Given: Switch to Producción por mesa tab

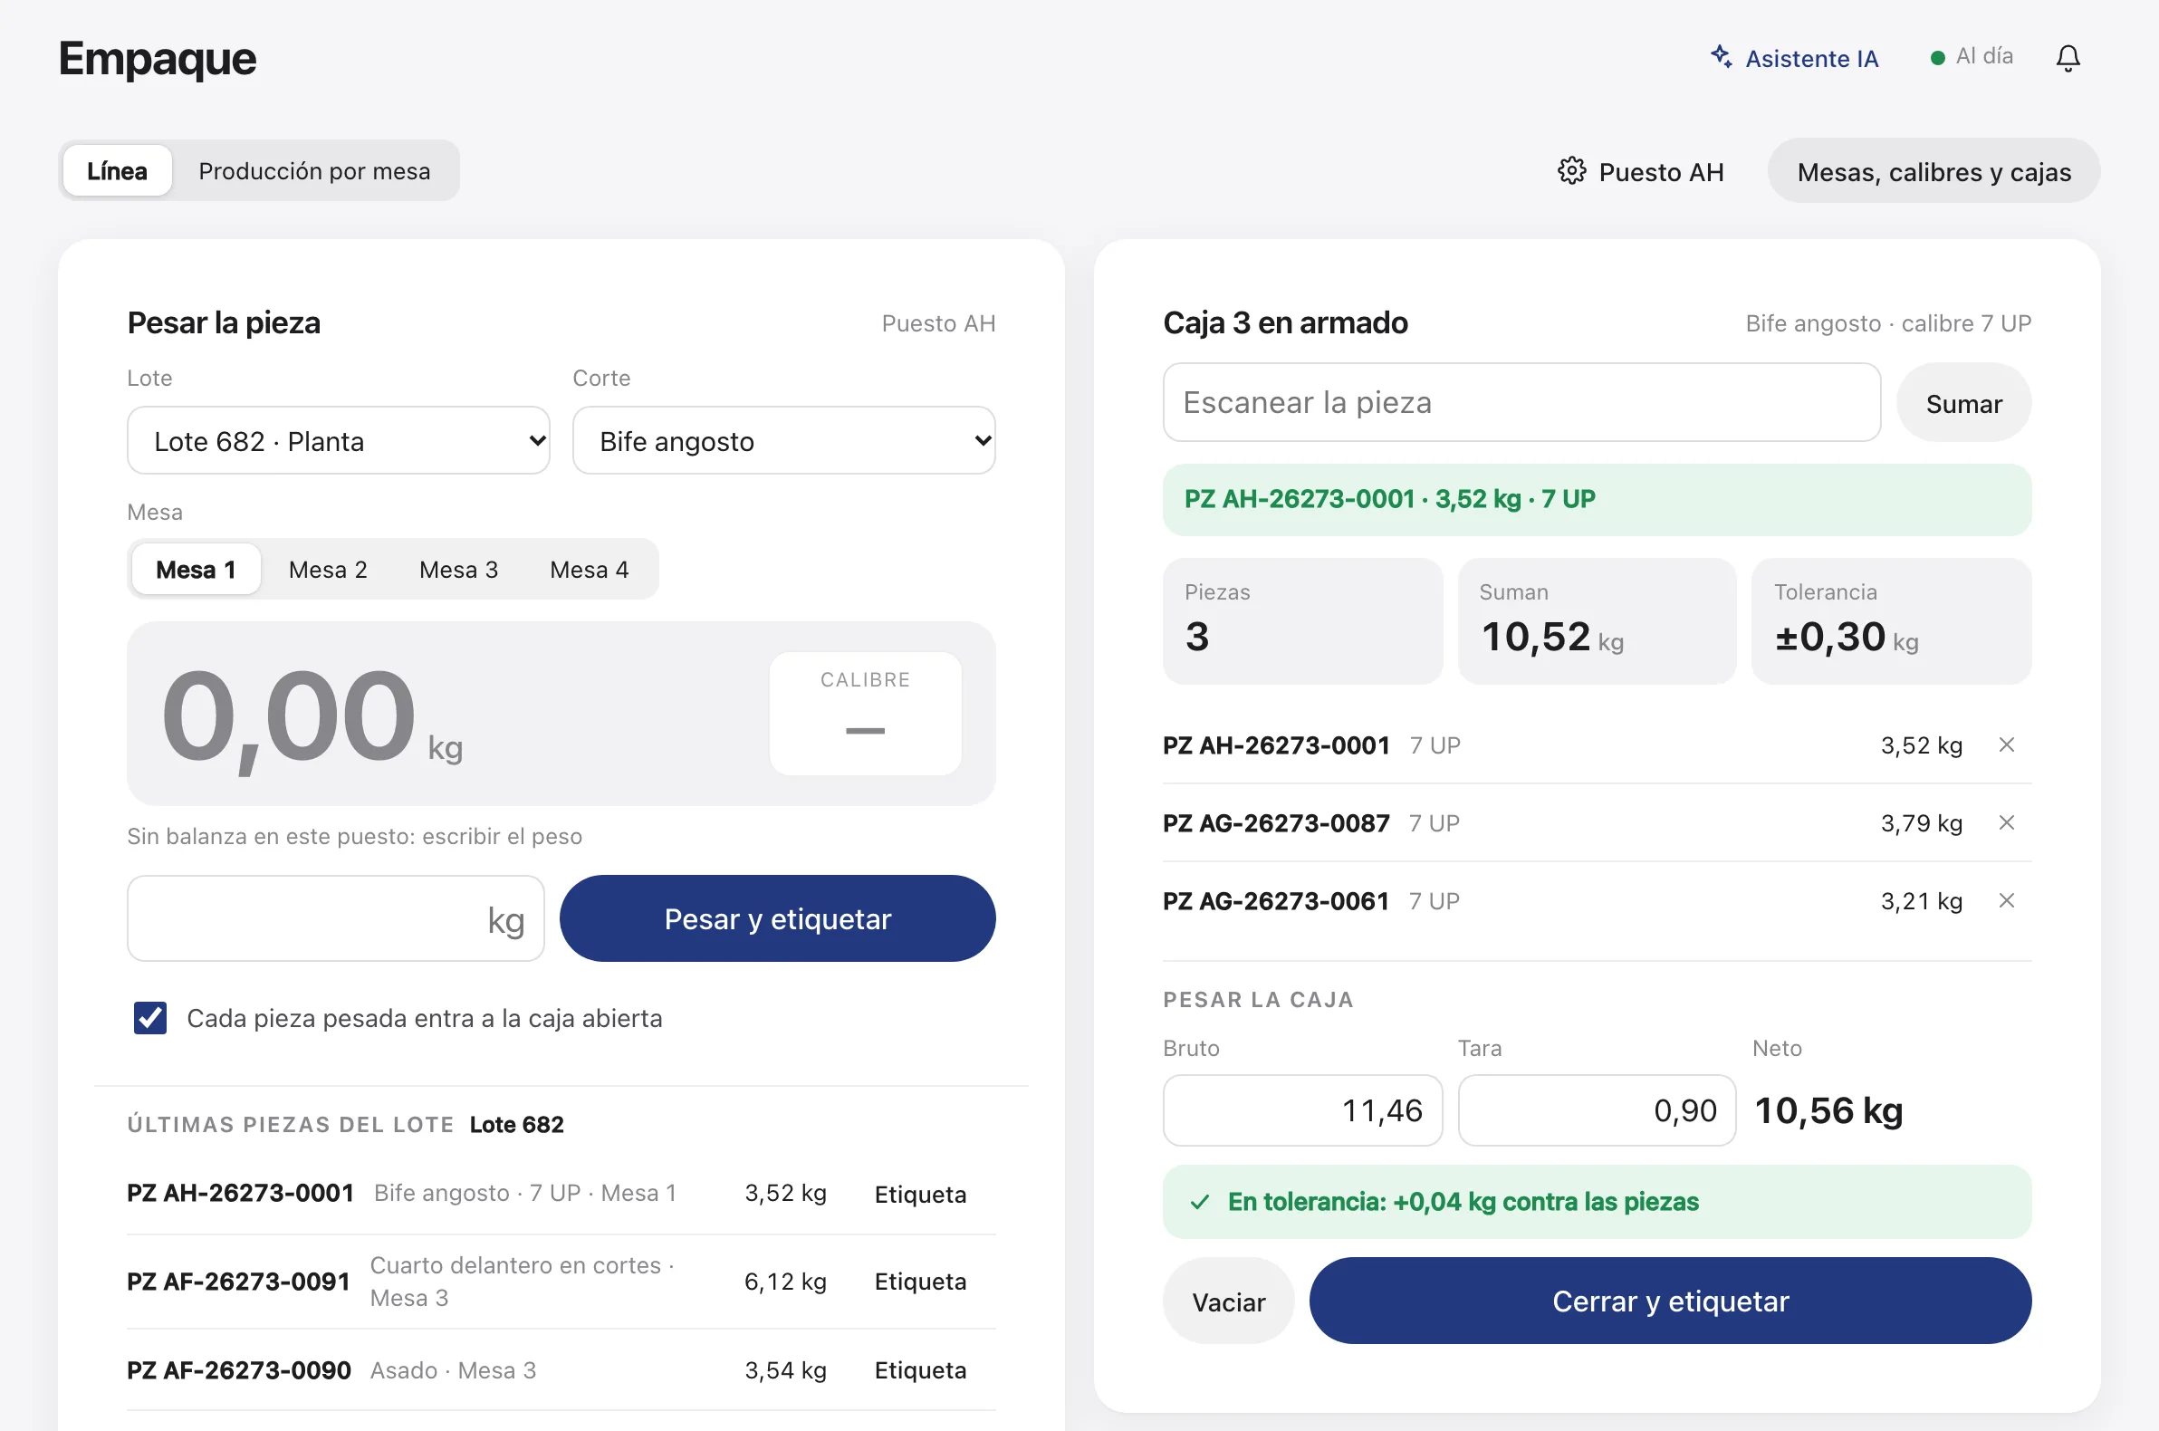Looking at the screenshot, I should [315, 170].
